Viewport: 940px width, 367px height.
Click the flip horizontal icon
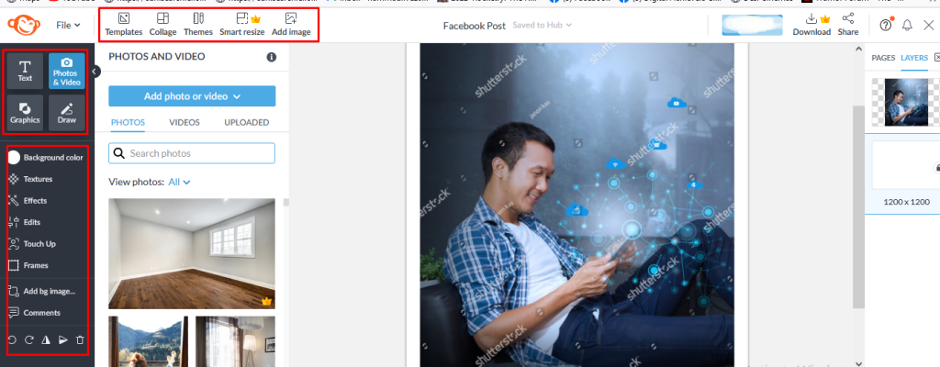[46, 340]
